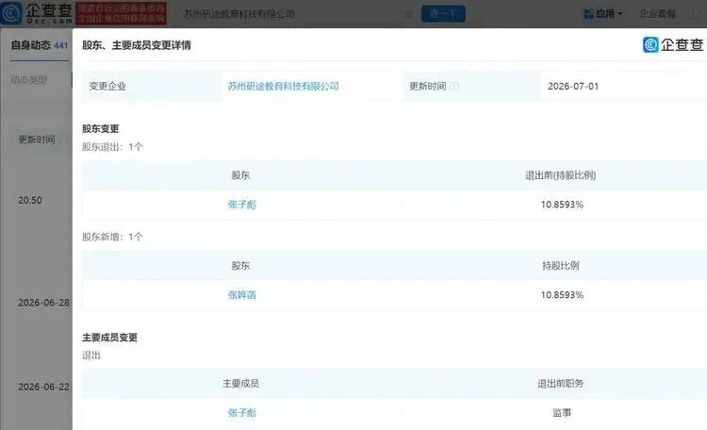Click the company name search field
Image resolution: width=707 pixels, height=430 pixels.
295,13
